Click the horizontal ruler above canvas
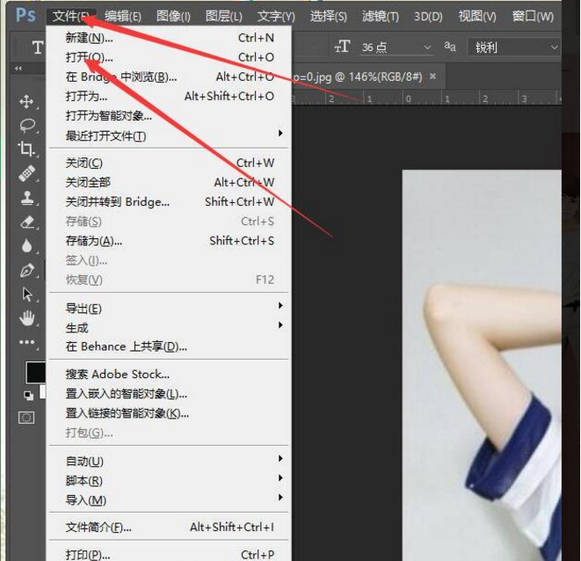This screenshot has width=581, height=561. (x=426, y=98)
